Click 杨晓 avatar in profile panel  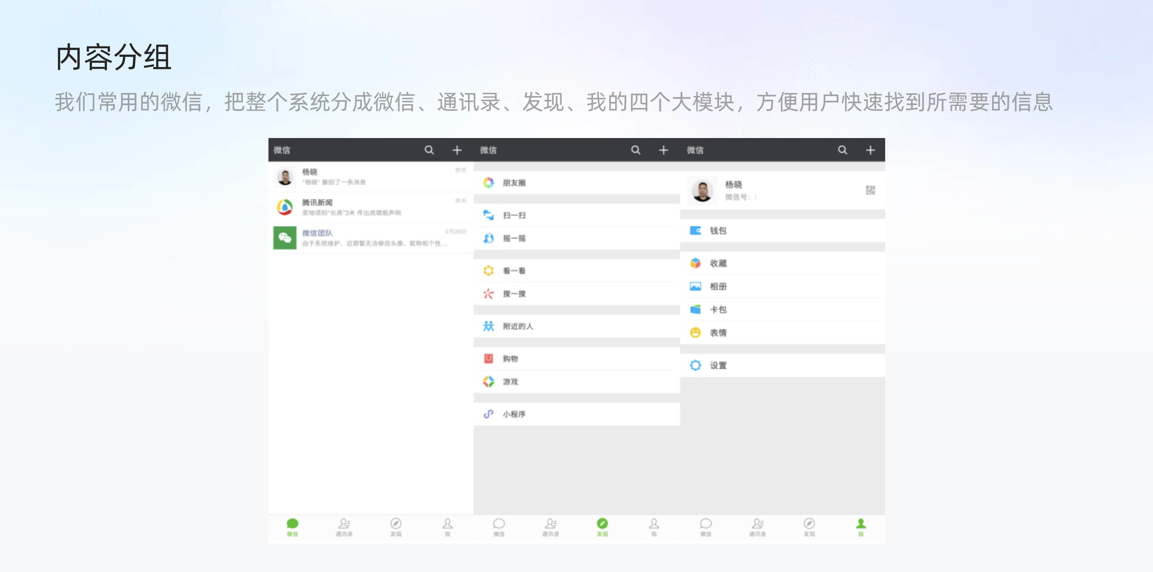click(x=702, y=191)
